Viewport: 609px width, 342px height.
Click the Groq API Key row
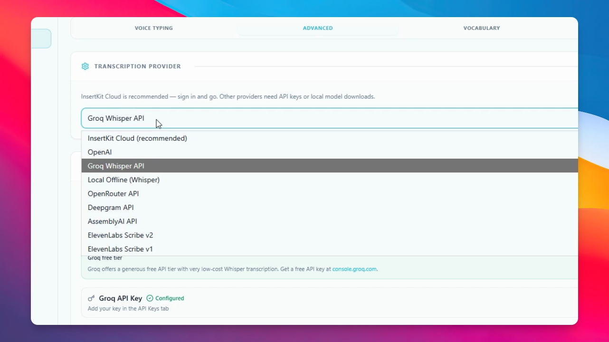click(330, 303)
